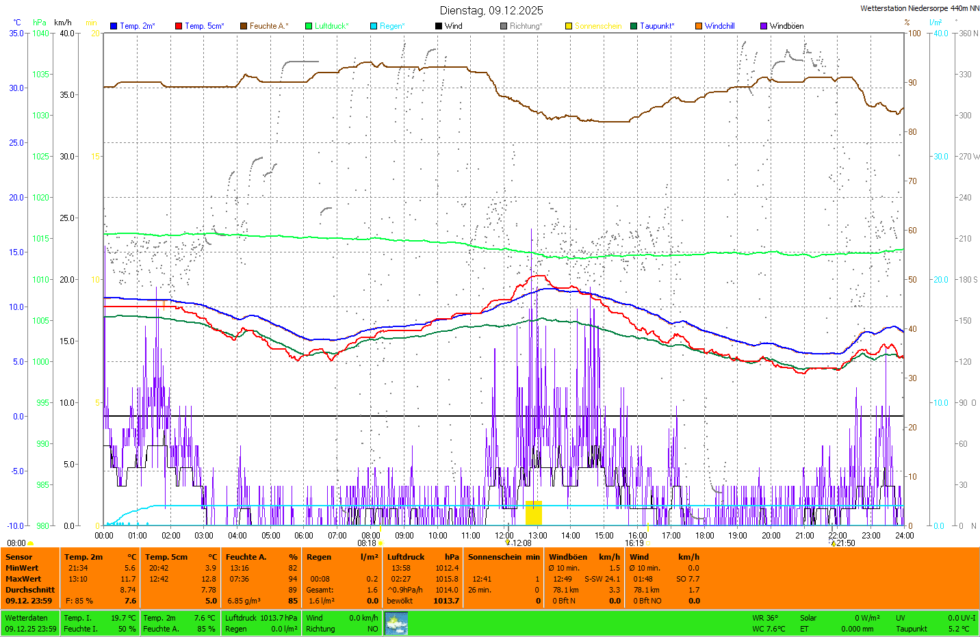
Task: Click the red Temp. 5cm legend square
Action: (179, 26)
